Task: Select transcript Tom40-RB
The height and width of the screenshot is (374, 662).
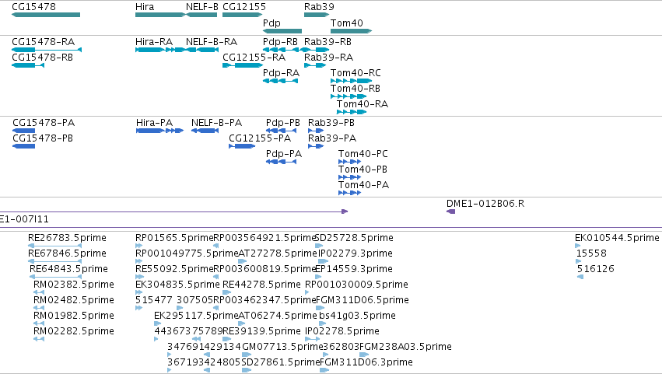Action: (355, 88)
